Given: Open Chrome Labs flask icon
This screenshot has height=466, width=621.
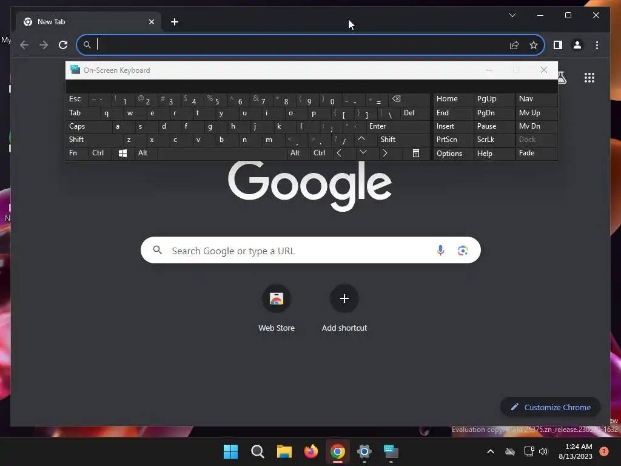Looking at the screenshot, I should (562, 77).
